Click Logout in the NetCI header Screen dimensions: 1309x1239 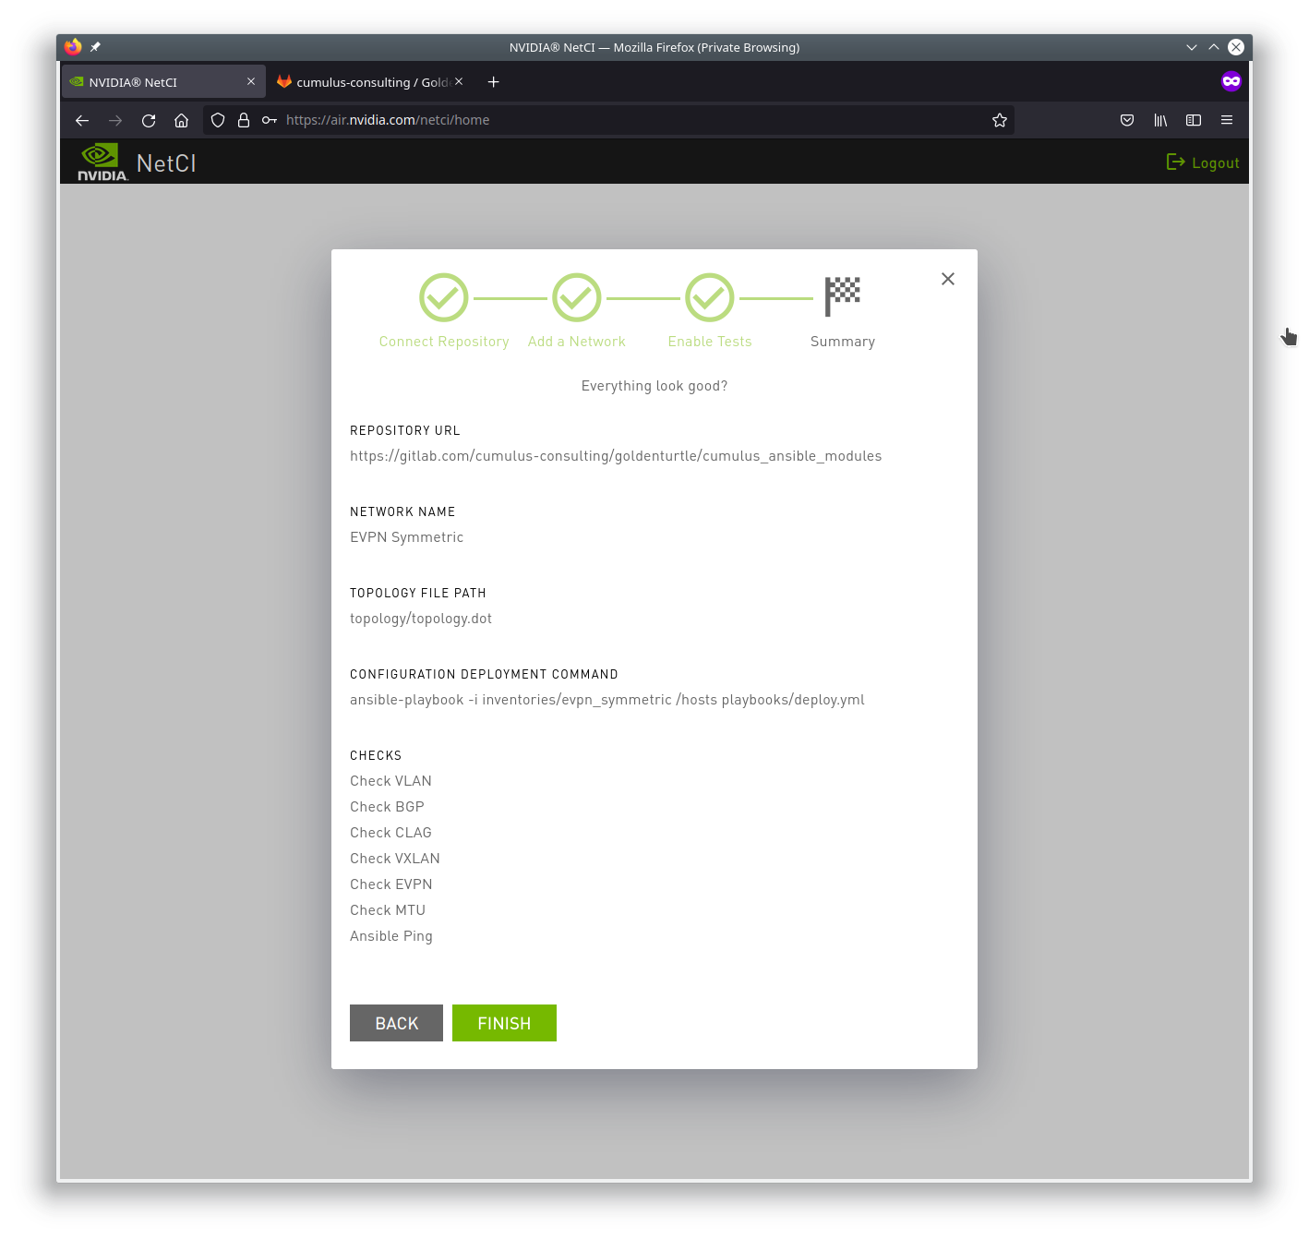tap(1203, 162)
